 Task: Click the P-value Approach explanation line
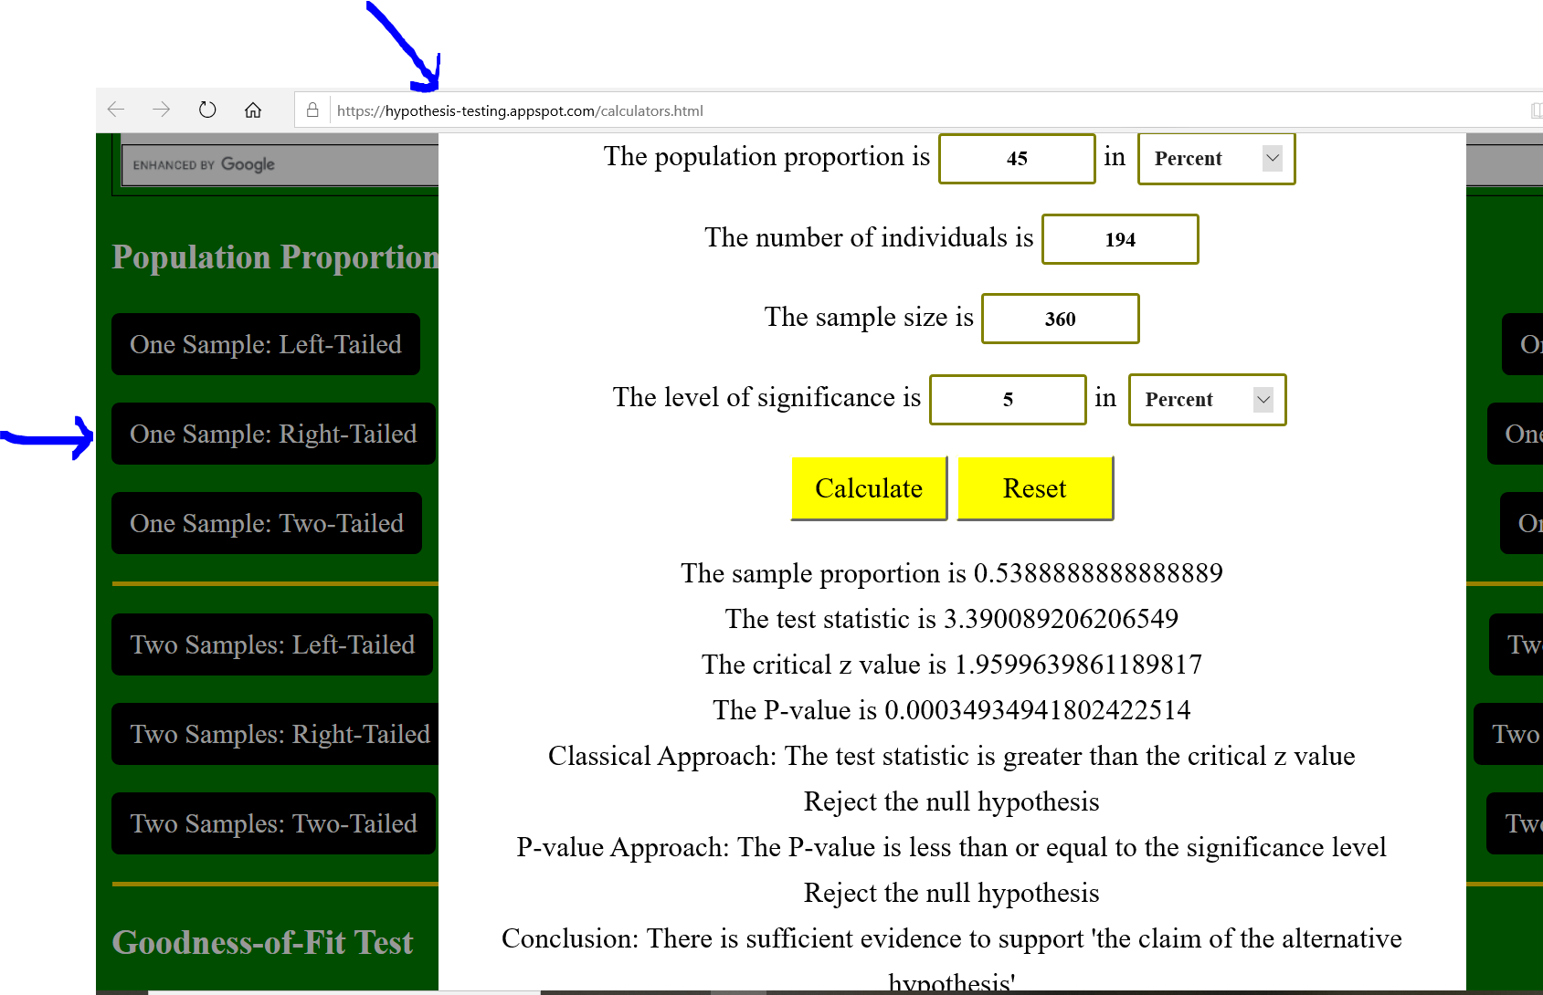[952, 847]
